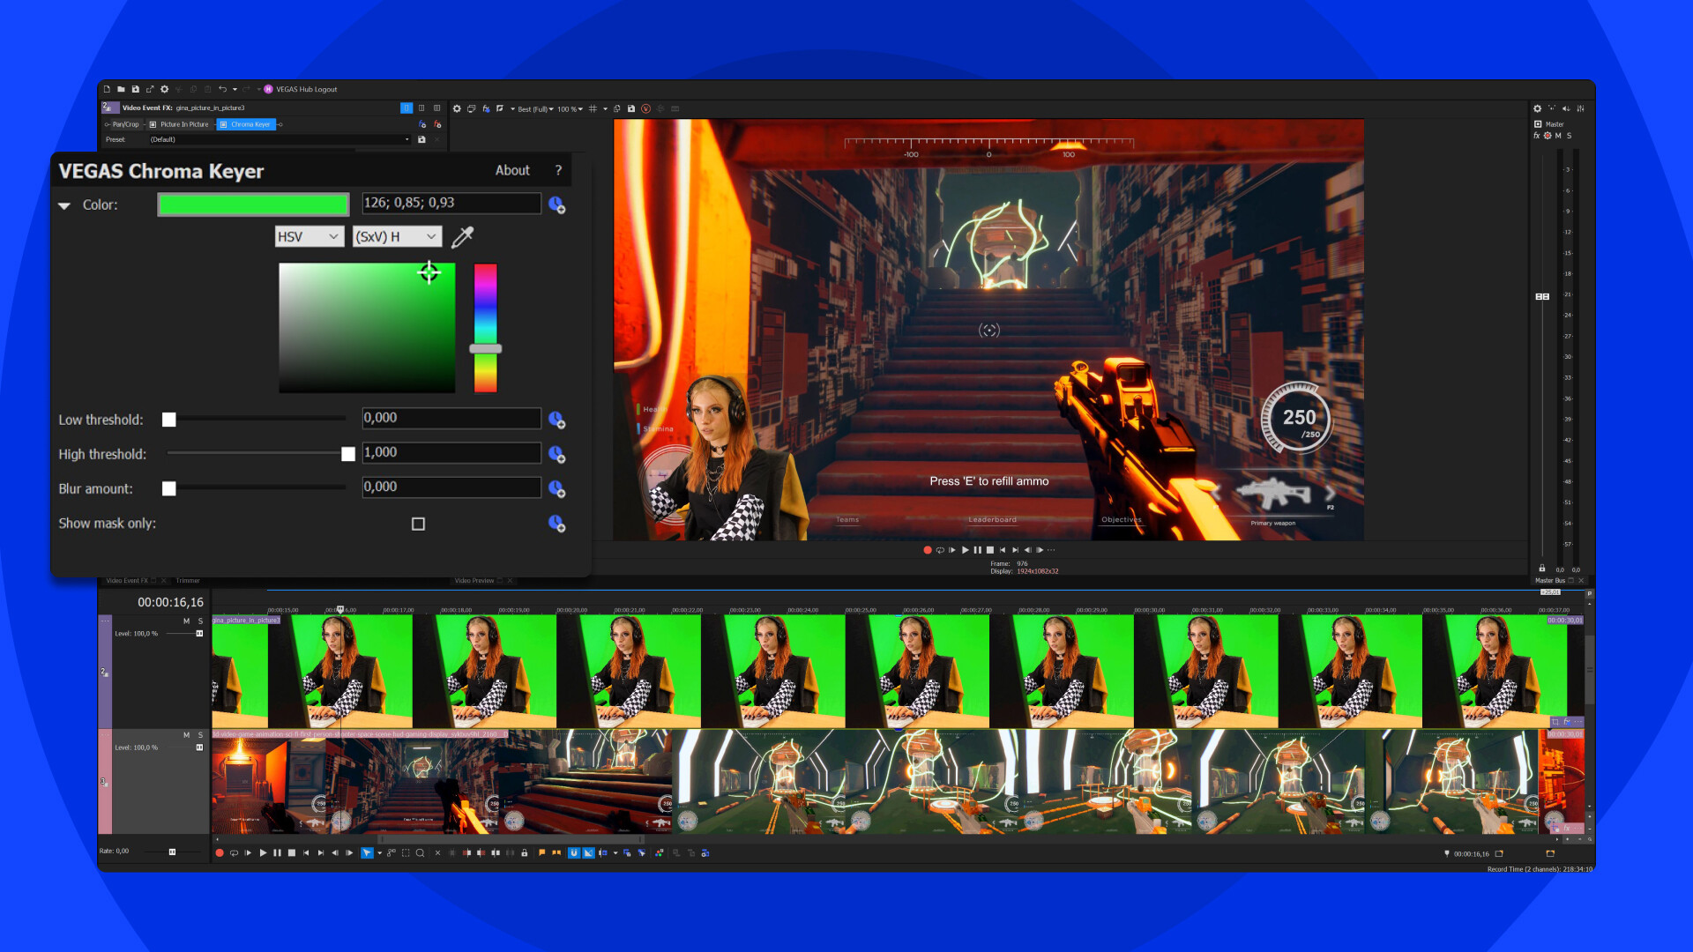Insert a marker using the orange flag icon

click(x=542, y=852)
